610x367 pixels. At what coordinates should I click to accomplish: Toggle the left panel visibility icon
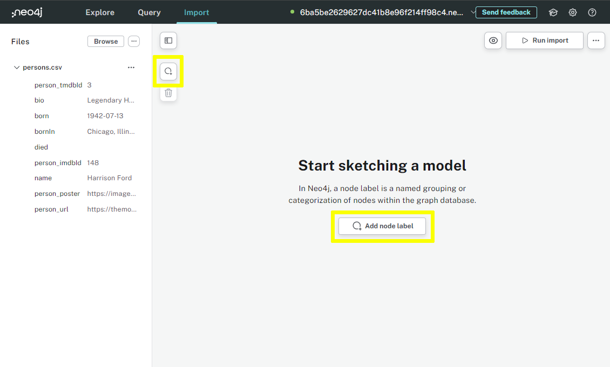pos(168,40)
